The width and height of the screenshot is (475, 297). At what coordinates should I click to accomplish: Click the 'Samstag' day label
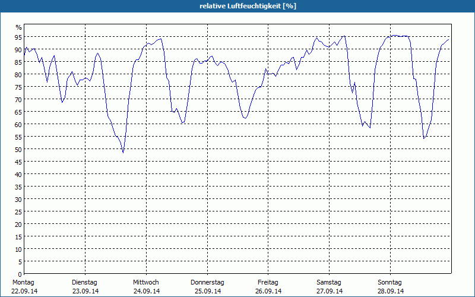pos(329,283)
